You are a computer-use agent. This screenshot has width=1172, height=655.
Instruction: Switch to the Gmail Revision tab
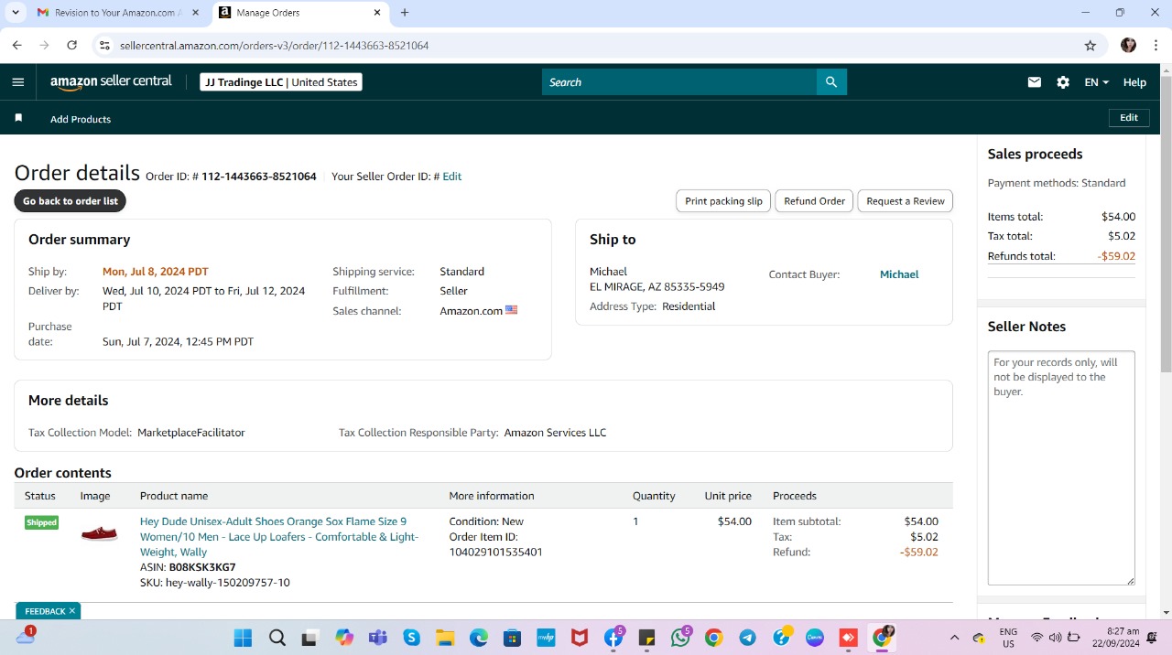[117, 13]
